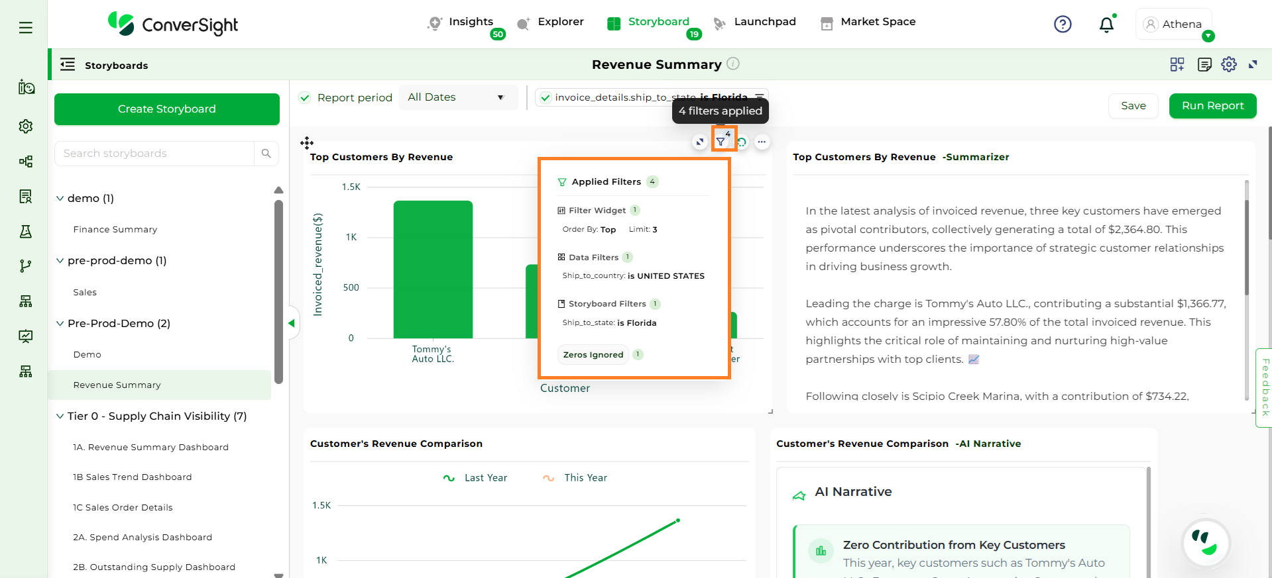Open the help question mark icon

[x=1063, y=24]
